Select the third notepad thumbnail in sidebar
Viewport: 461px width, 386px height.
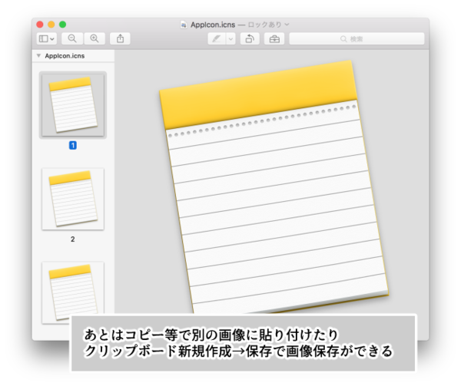click(73, 292)
